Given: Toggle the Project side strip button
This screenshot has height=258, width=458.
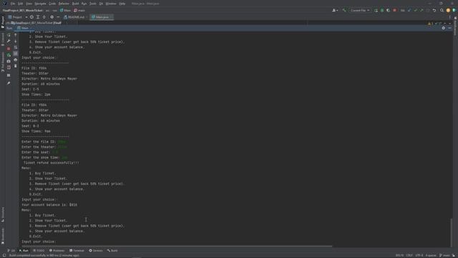Looking at the screenshot, I should (3, 22).
